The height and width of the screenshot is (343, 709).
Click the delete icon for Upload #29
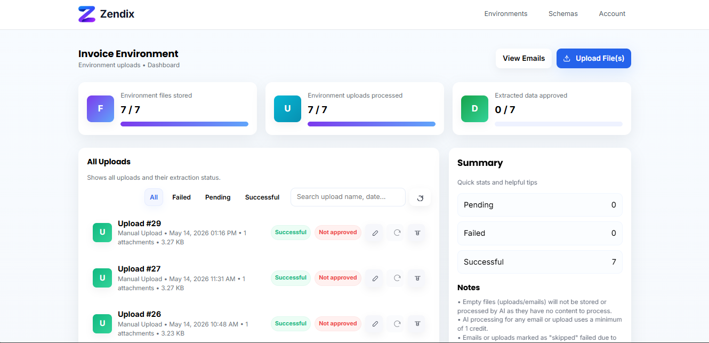[x=417, y=233]
